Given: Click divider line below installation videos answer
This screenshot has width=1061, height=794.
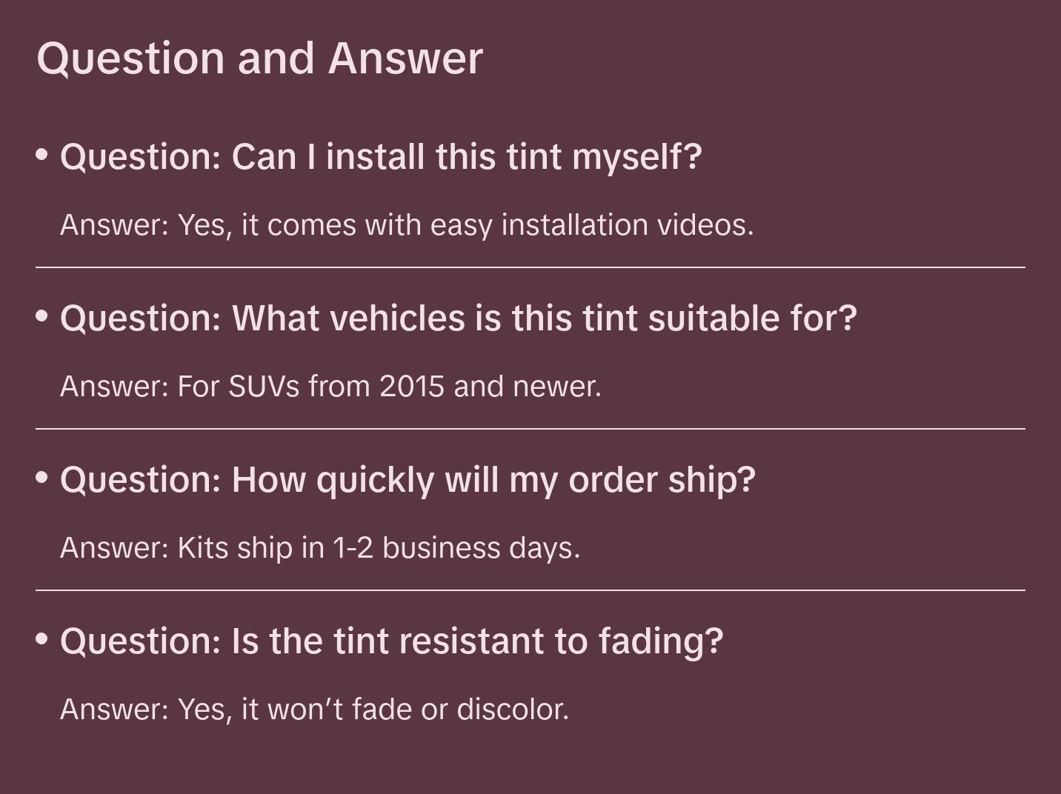Looking at the screenshot, I should [x=530, y=267].
